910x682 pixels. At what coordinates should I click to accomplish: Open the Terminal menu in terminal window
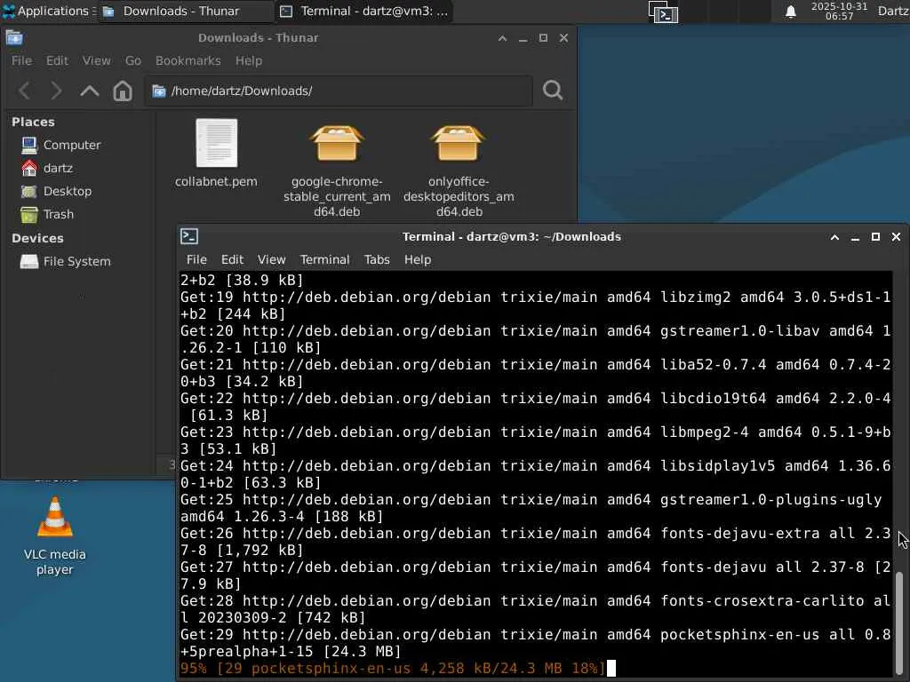[x=324, y=260]
